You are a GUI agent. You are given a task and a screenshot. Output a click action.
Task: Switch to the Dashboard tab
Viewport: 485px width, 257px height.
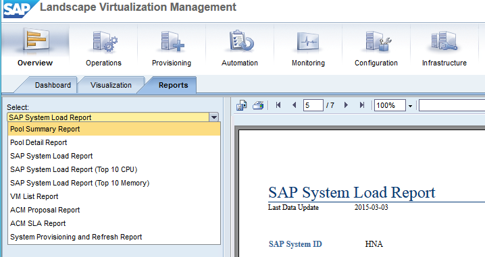coord(53,85)
